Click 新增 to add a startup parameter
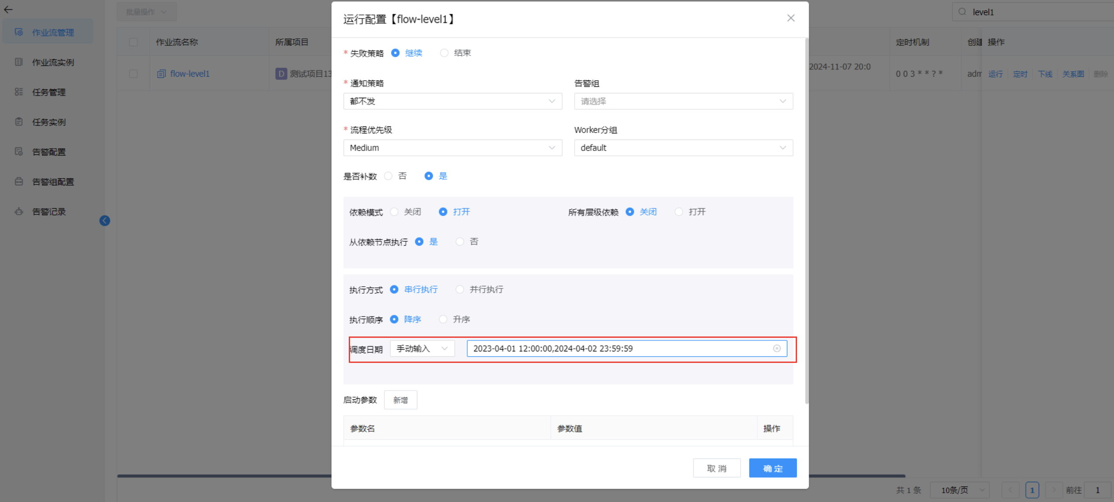Viewport: 1114px width, 502px height. [400, 400]
